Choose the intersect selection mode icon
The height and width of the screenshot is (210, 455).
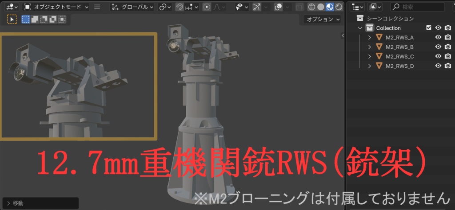[62, 19]
